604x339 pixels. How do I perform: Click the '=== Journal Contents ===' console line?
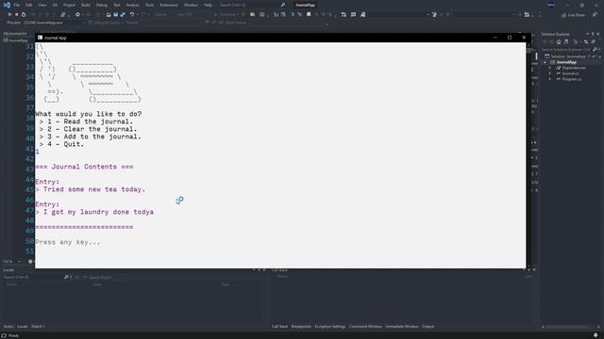click(84, 167)
